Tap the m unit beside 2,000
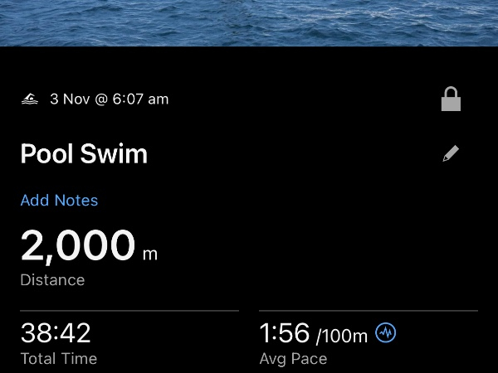Screen dimensions: 498x373 [150, 254]
